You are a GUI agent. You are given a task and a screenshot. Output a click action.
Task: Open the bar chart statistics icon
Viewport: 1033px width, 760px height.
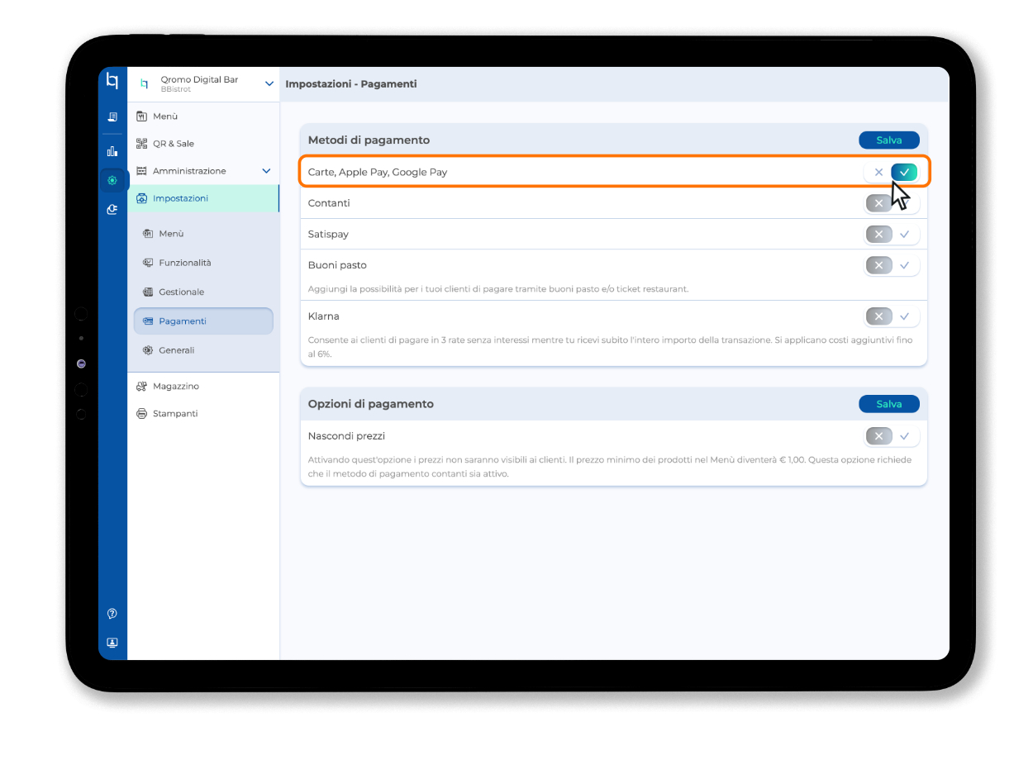113,151
